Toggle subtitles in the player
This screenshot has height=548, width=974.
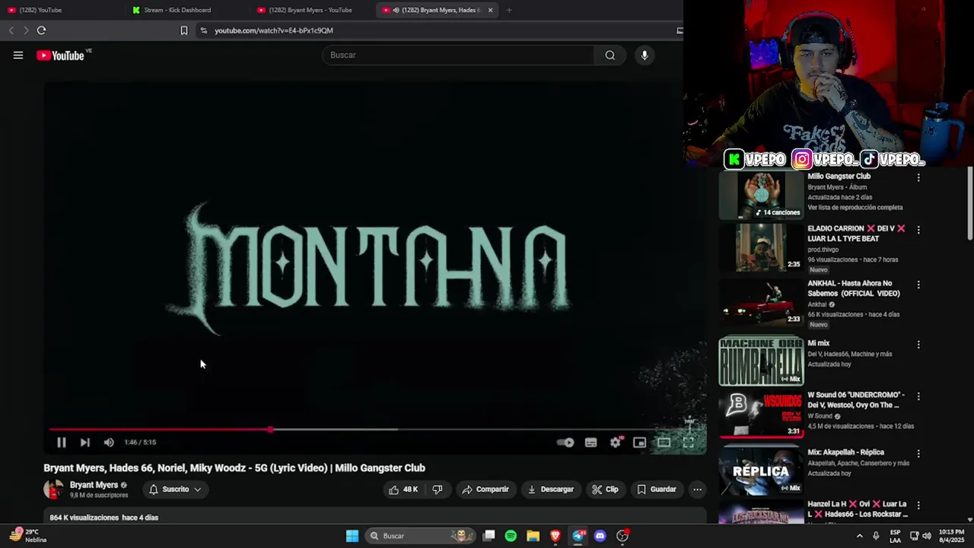click(590, 442)
